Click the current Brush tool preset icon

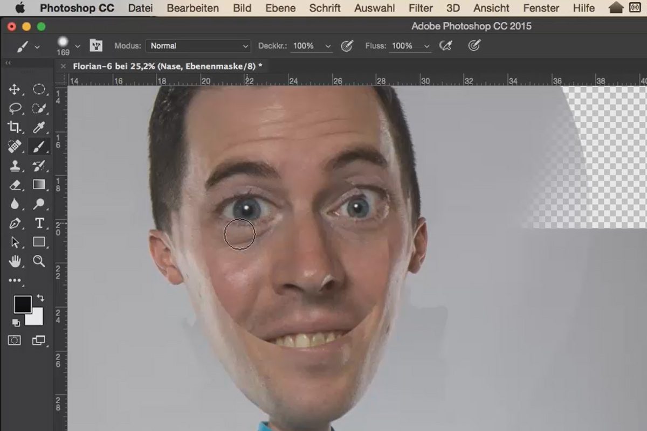click(x=23, y=47)
